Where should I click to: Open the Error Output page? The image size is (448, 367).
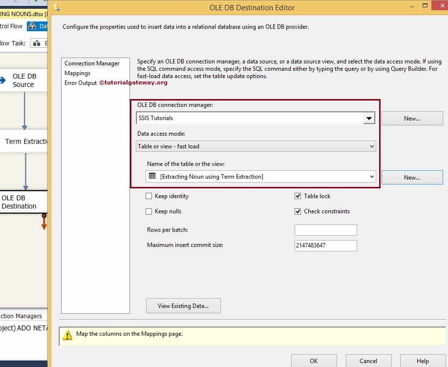(81, 83)
